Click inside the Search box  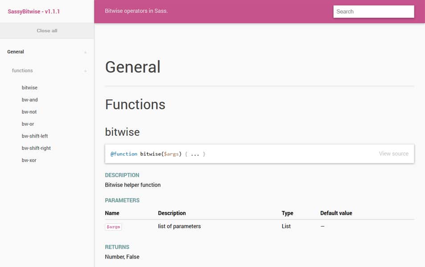(373, 11)
